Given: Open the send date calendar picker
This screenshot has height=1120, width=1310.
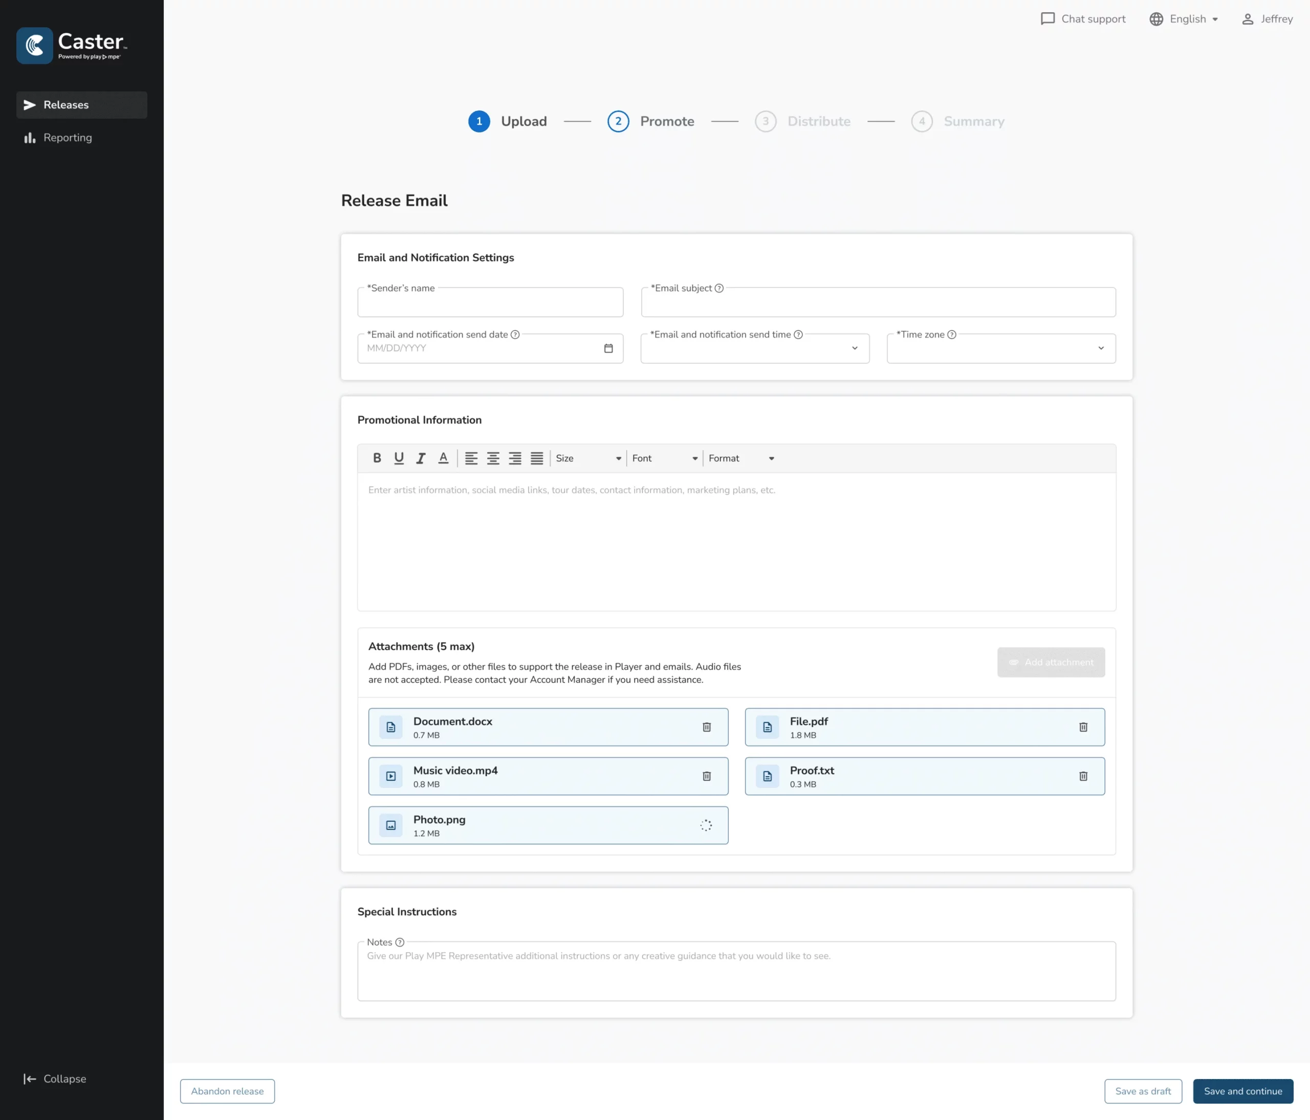Looking at the screenshot, I should [608, 348].
